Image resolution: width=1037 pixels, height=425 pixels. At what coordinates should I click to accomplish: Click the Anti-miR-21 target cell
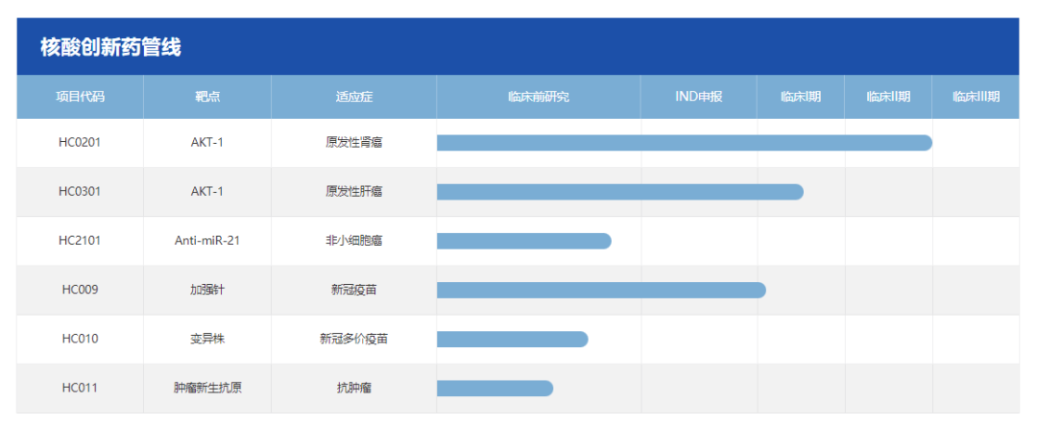click(207, 241)
